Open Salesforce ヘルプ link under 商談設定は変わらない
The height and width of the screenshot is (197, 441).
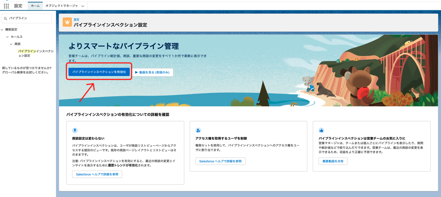97,174
